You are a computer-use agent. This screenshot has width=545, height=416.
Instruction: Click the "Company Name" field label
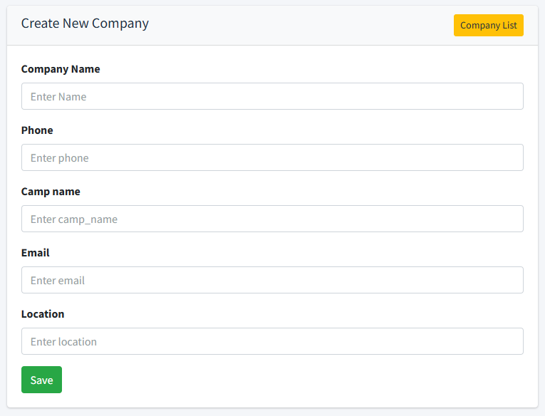pyautogui.click(x=61, y=69)
